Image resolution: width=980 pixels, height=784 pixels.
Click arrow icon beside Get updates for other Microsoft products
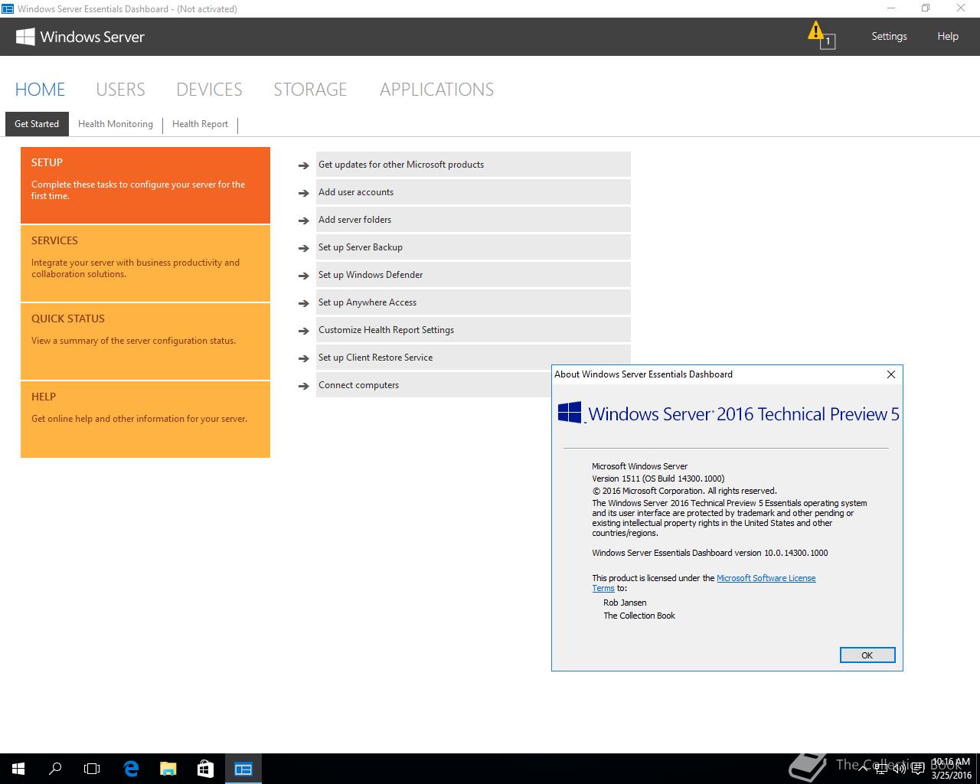[304, 165]
